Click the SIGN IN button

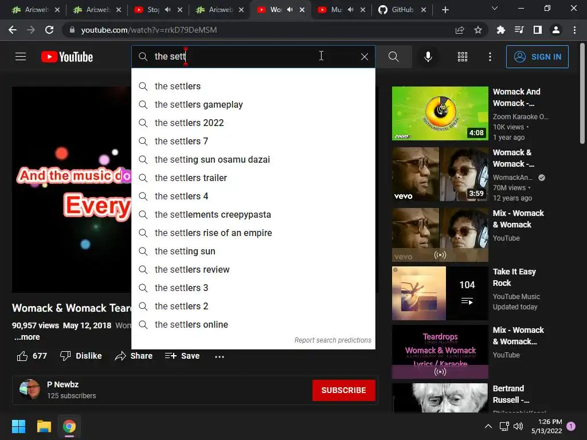pos(537,57)
